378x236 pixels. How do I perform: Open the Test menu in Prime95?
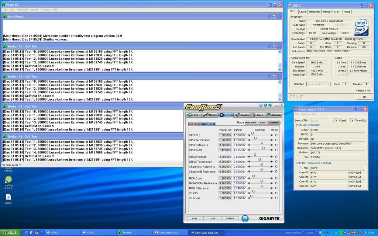(5, 10)
